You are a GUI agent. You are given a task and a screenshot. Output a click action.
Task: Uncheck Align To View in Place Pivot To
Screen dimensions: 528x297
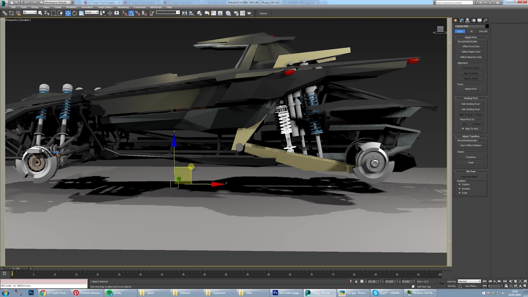[463, 129]
